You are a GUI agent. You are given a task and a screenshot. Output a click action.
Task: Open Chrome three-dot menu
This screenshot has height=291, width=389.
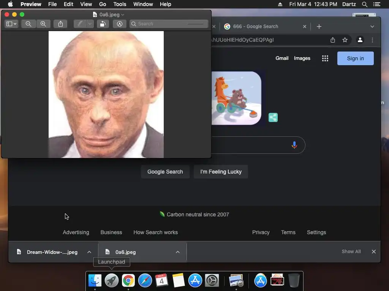(372, 40)
